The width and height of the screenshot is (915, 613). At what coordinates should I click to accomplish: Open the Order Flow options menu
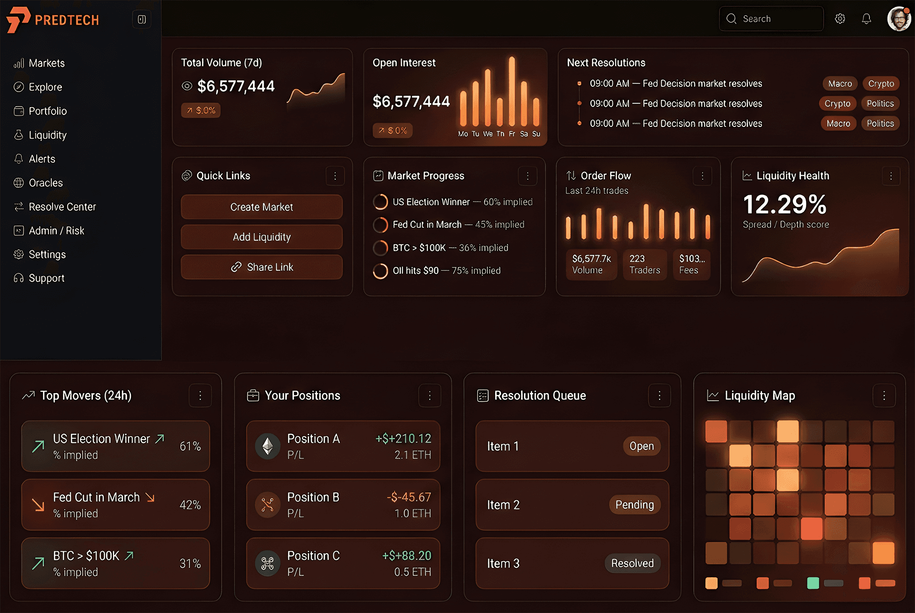click(702, 176)
